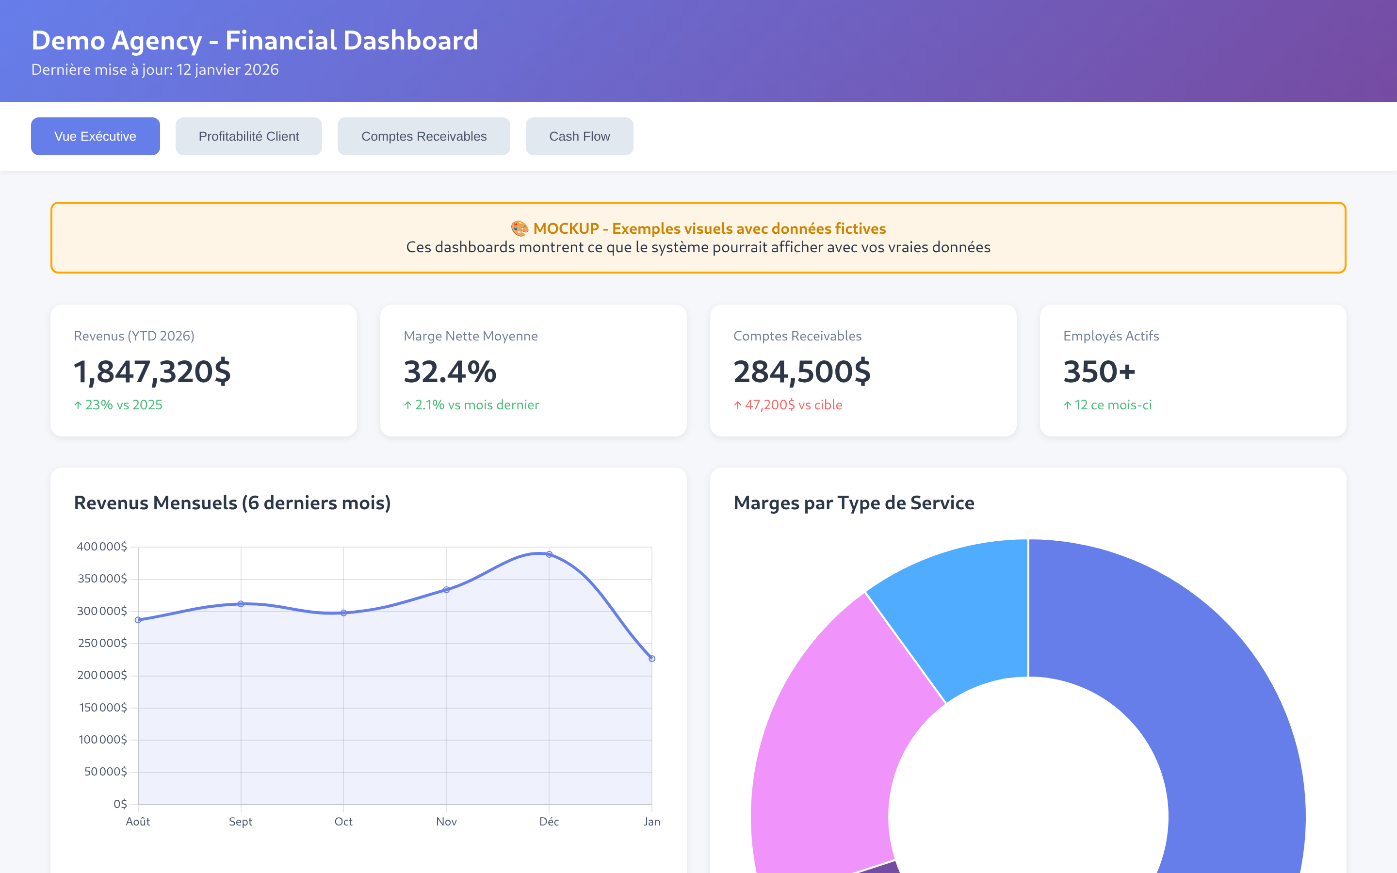
Task: Click the up arrow beside 2.1% indicator
Action: pyautogui.click(x=408, y=405)
